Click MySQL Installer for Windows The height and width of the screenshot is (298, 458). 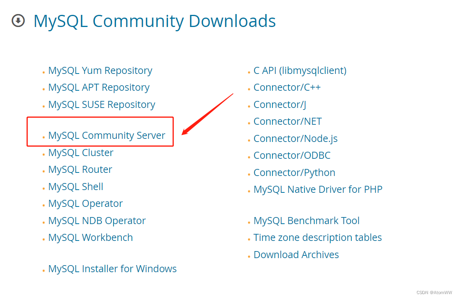112,269
